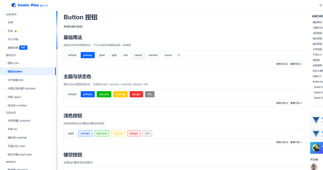Click the round button
Screen dimensions: 323x170
pyautogui.click(x=168, y=55)
